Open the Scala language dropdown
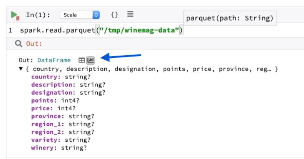304x159 pixels. coord(79,15)
